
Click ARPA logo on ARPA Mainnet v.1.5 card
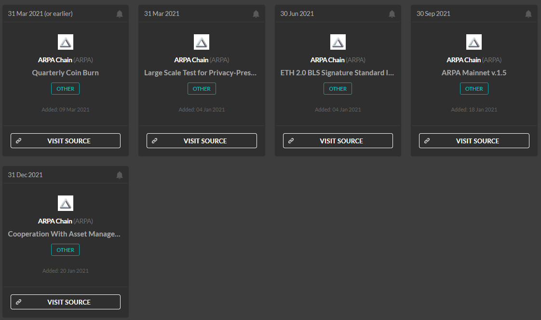[474, 42]
